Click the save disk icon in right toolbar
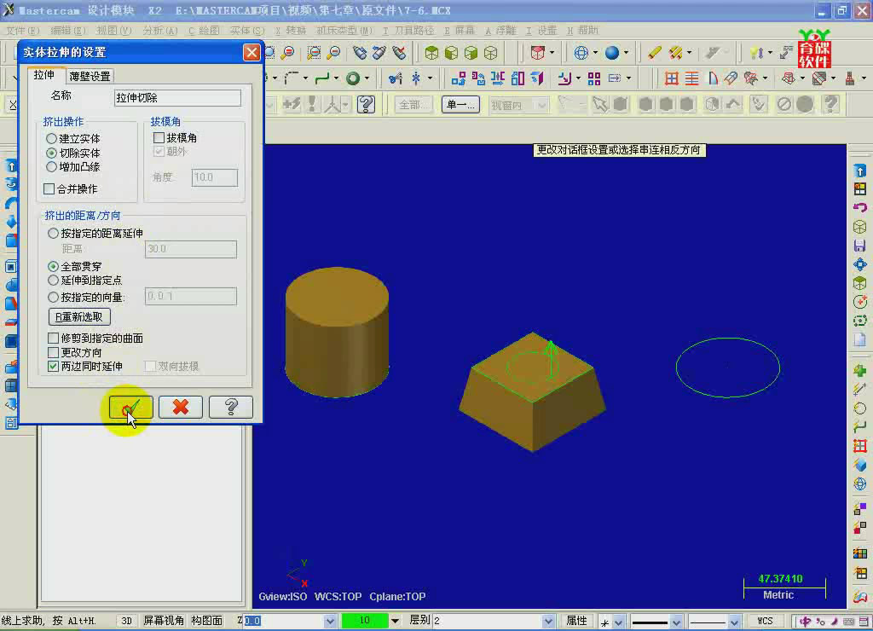 (860, 246)
